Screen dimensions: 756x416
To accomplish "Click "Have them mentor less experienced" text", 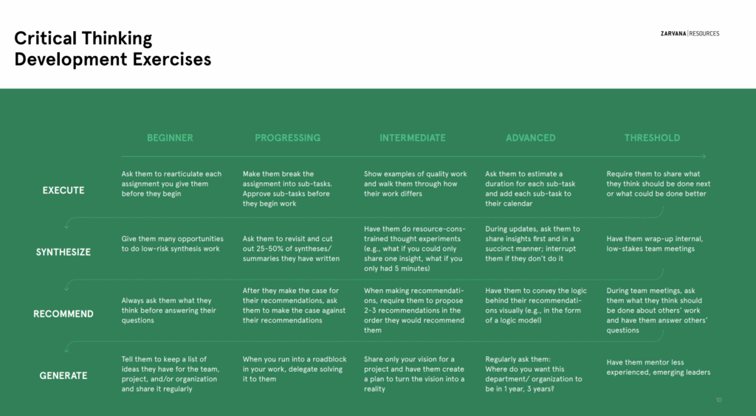I will pyautogui.click(x=658, y=367).
